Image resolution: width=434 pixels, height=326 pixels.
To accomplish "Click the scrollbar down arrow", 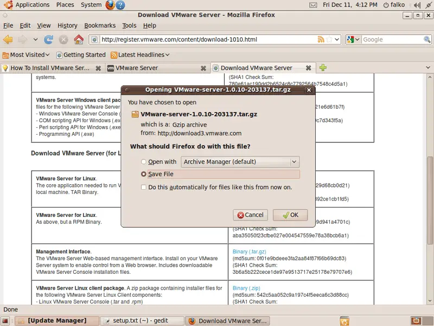I will point(430,301).
